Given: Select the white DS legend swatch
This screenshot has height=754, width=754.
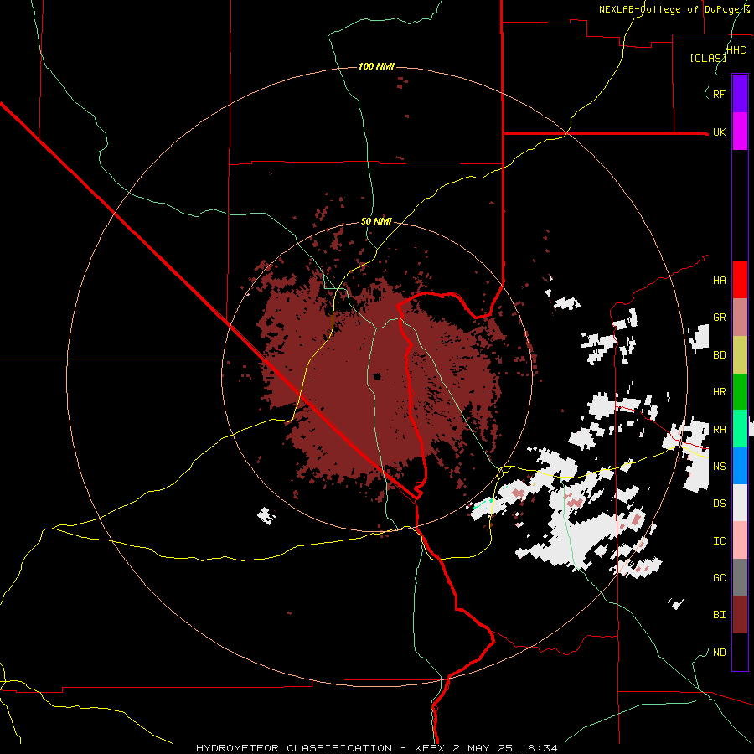Looking at the screenshot, I should (740, 503).
